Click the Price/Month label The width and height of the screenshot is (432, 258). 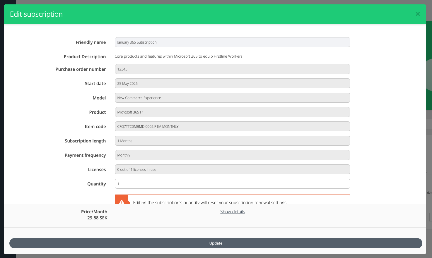94,211
